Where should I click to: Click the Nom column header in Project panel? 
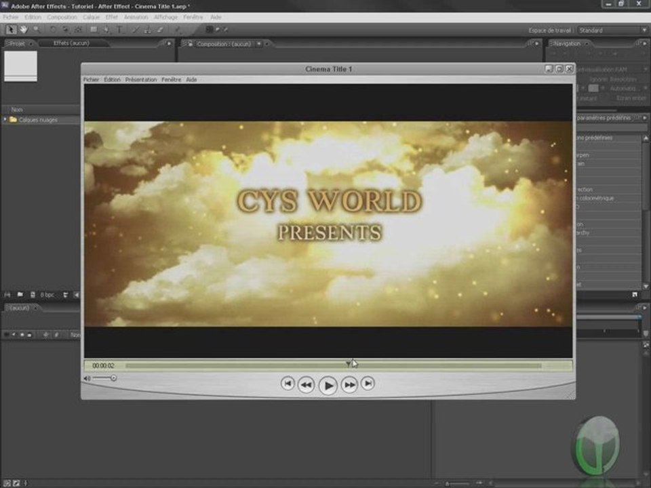coord(16,110)
